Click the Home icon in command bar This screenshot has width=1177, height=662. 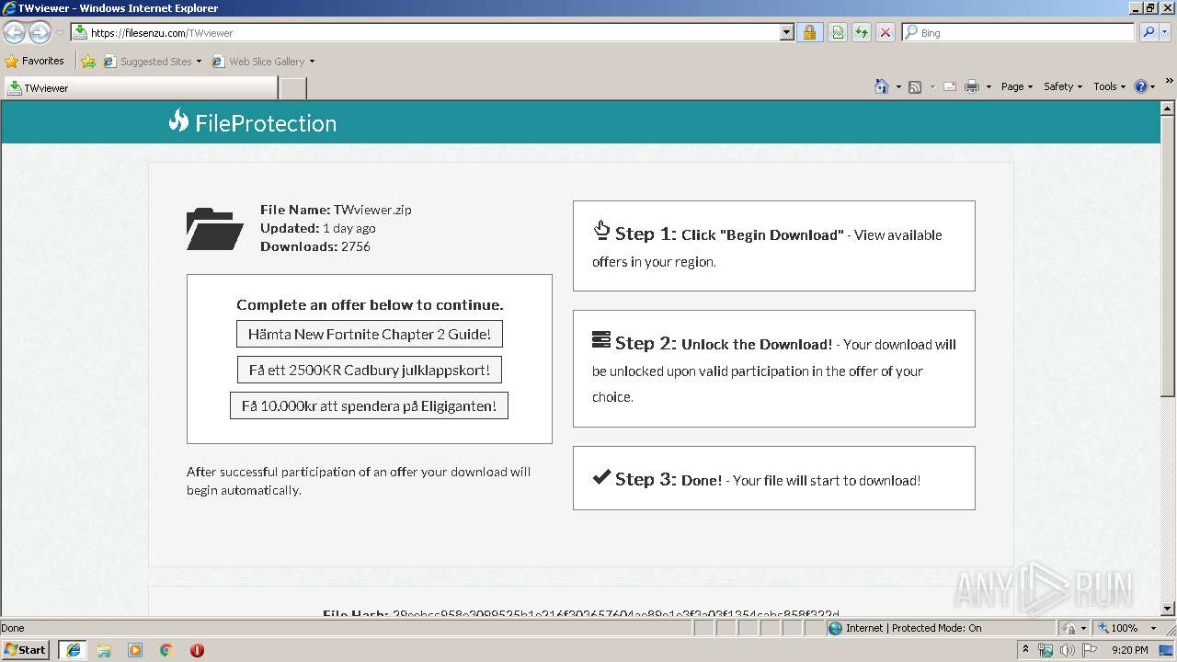click(881, 86)
